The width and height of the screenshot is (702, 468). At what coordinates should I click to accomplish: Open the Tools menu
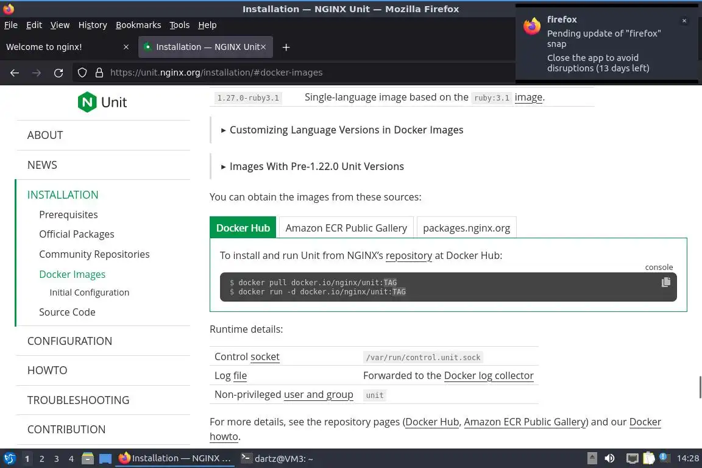point(180,25)
